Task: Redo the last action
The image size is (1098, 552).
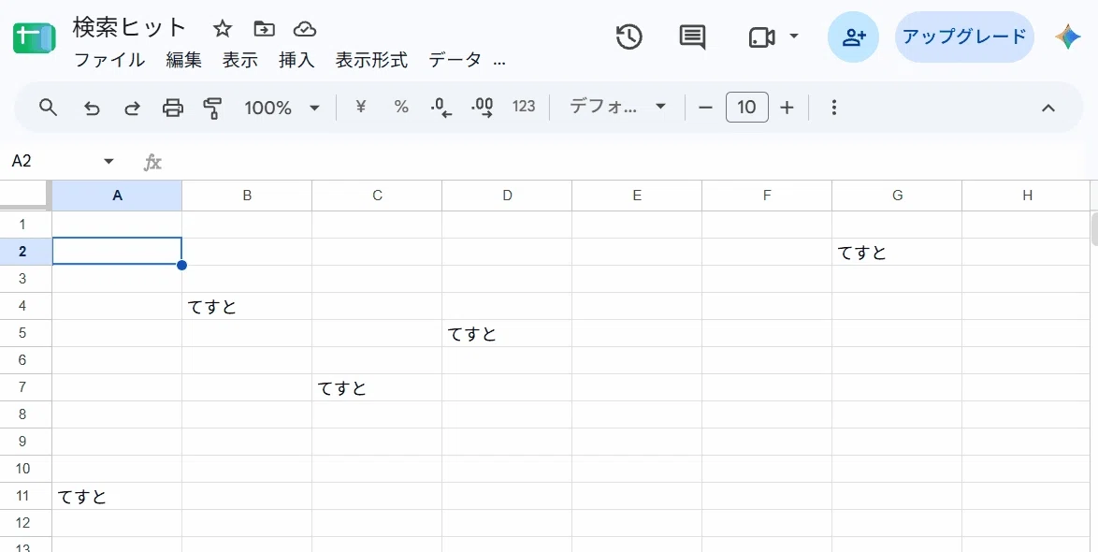Action: click(x=132, y=108)
